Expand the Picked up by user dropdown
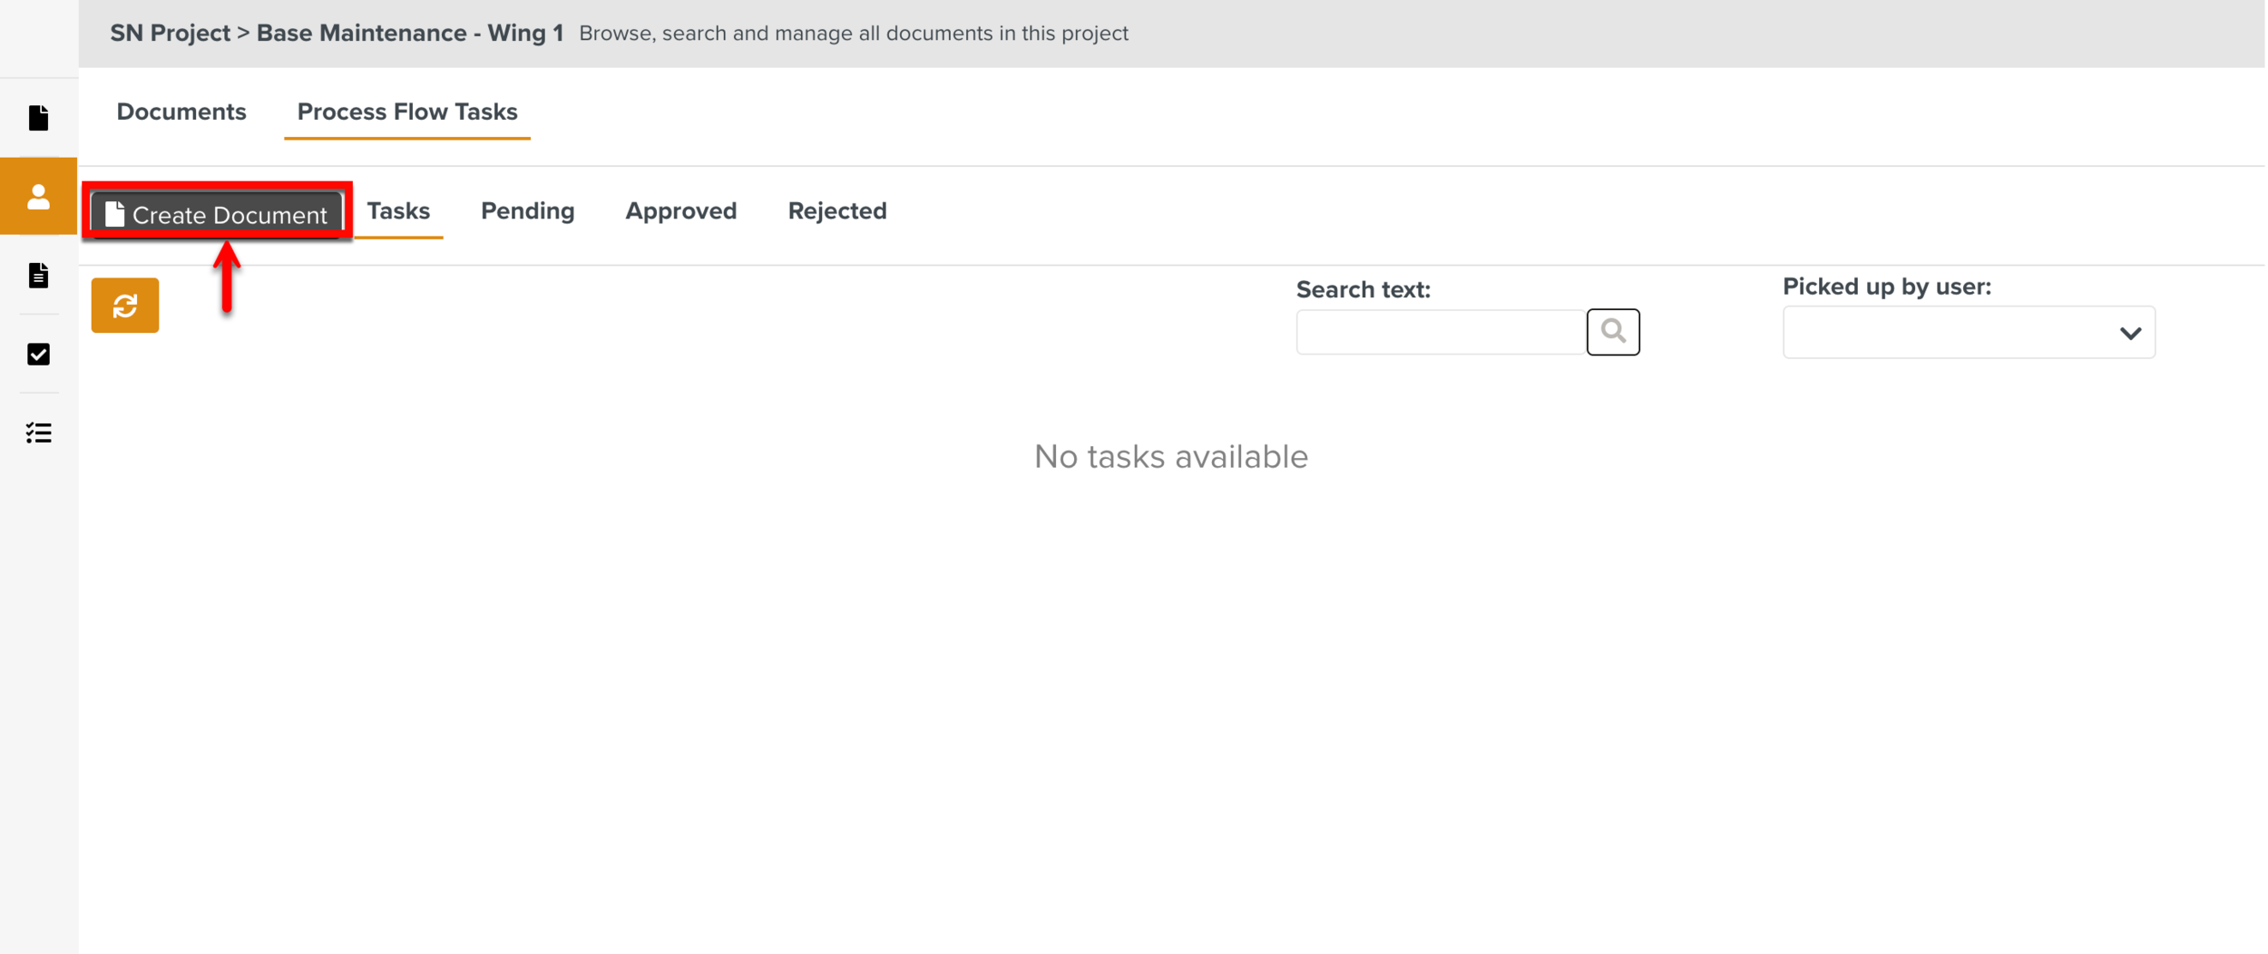Image resolution: width=2268 pixels, height=954 pixels. pyautogui.click(x=2130, y=332)
